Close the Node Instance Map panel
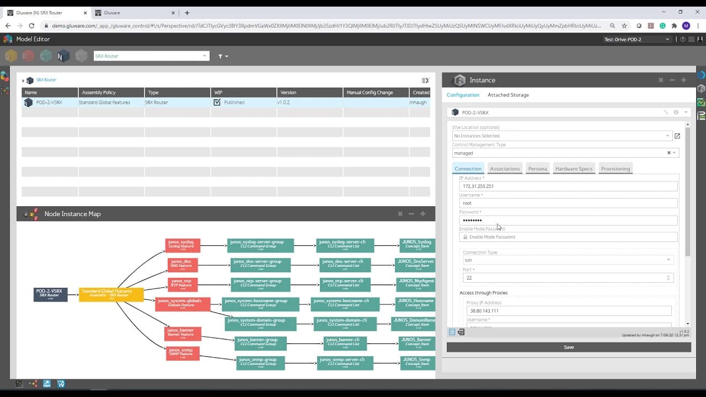Image resolution: width=706 pixels, height=397 pixels. [x=400, y=214]
